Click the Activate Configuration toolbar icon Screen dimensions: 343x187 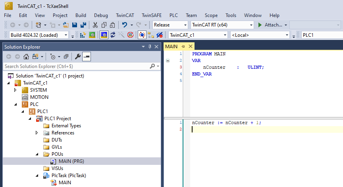coord(83,35)
